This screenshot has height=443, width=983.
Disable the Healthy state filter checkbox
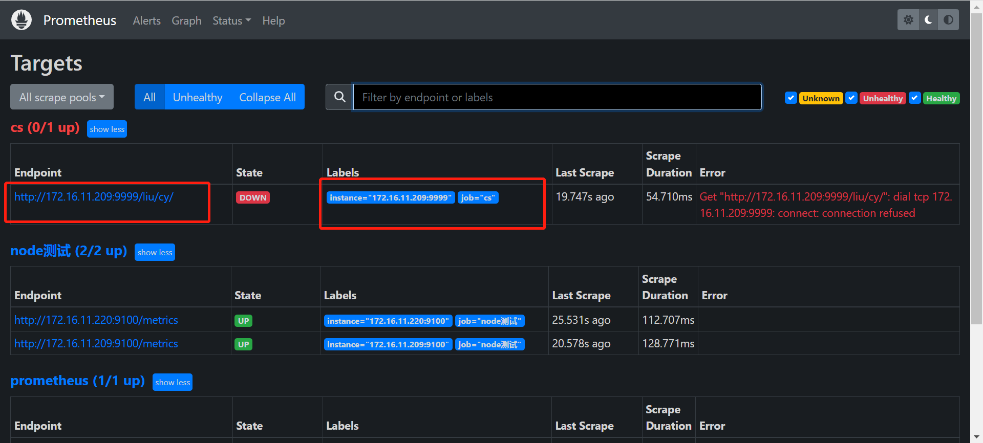click(915, 98)
